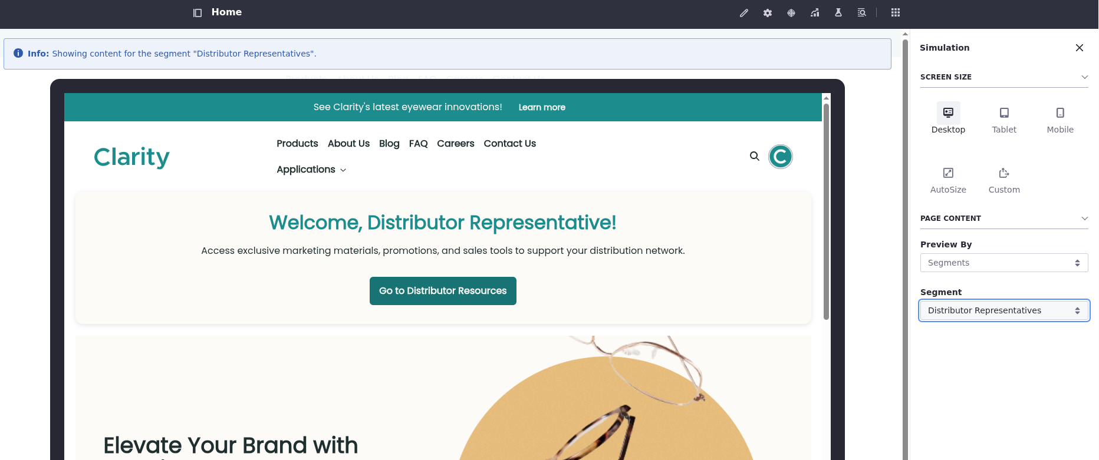Select Tablet screen size
Screen dimensions: 1099x460
[1004, 118]
